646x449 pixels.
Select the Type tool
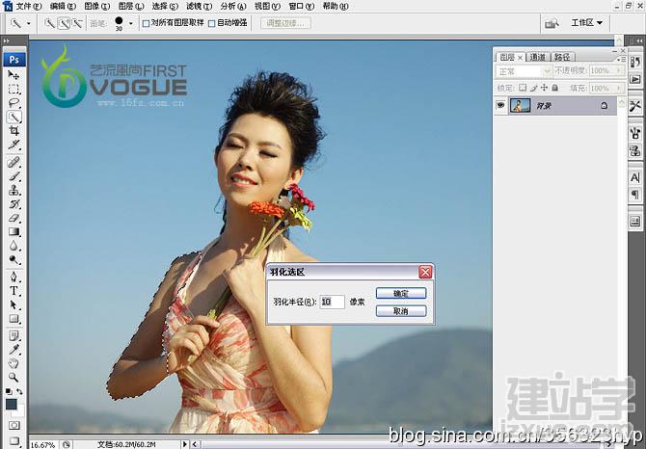pyautogui.click(x=13, y=291)
